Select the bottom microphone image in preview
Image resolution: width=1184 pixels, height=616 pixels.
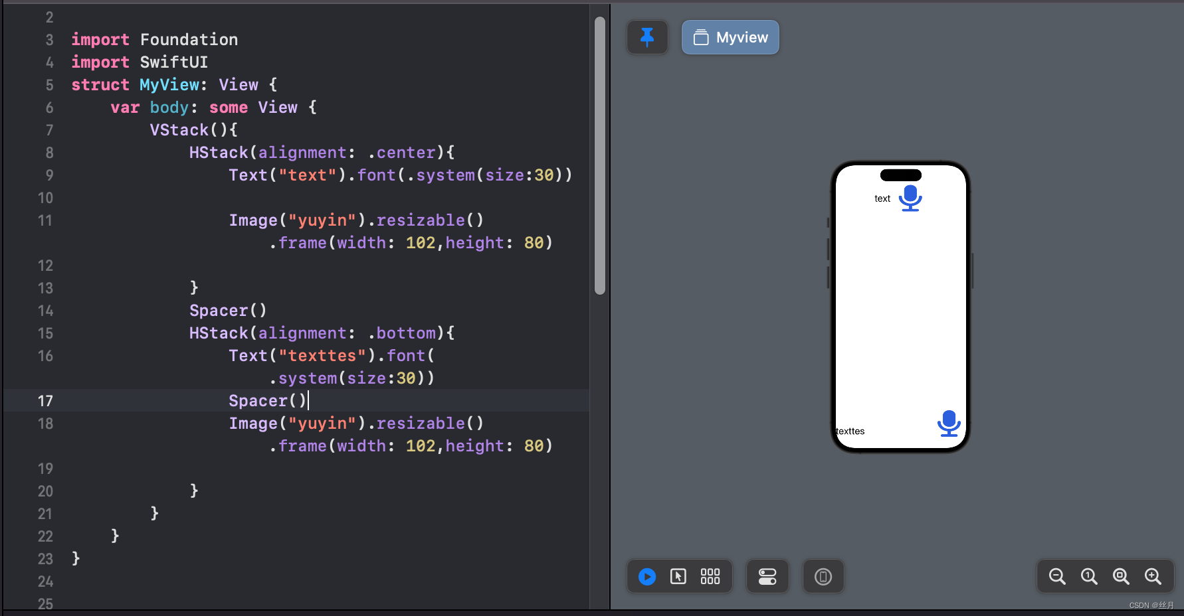[949, 423]
